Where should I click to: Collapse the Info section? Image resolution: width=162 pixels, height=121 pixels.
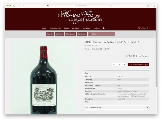(147, 73)
